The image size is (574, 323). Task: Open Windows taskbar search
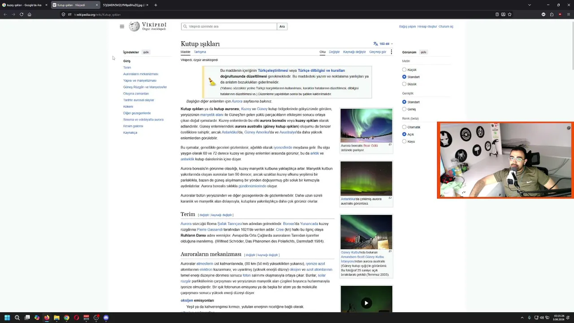[x=17, y=318]
